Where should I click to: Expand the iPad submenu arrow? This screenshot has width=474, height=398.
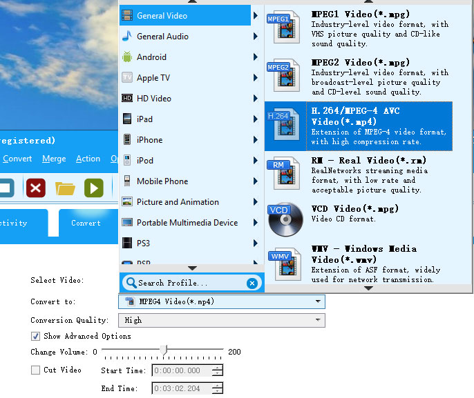coord(256,119)
